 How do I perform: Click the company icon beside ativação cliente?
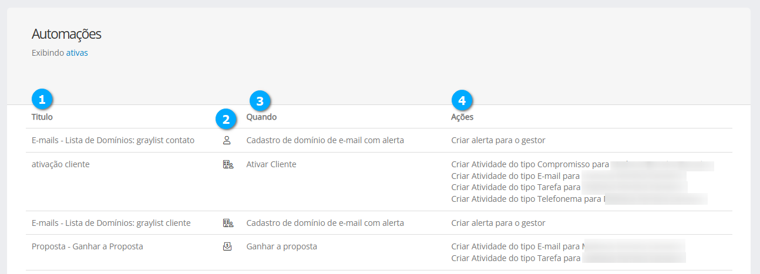[228, 164]
